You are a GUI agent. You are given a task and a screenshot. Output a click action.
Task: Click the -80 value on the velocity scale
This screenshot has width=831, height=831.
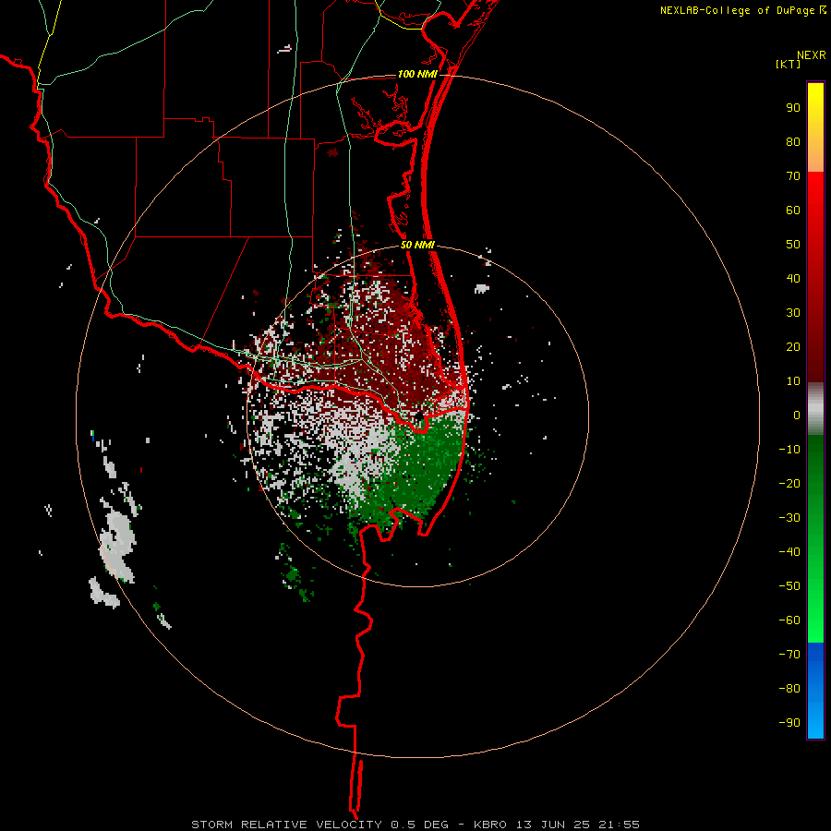789,689
